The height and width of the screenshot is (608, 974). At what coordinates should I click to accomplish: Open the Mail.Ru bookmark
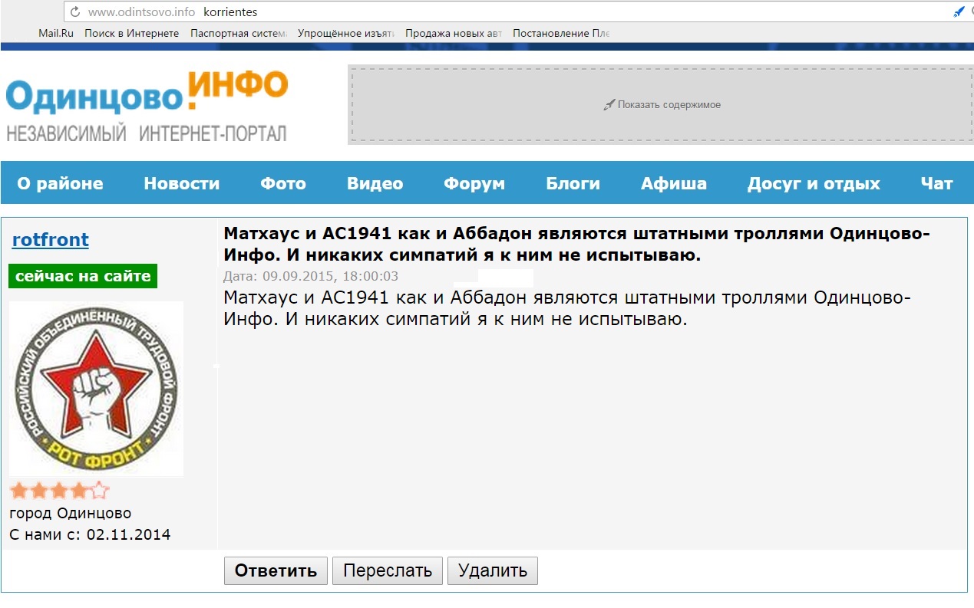click(x=56, y=33)
